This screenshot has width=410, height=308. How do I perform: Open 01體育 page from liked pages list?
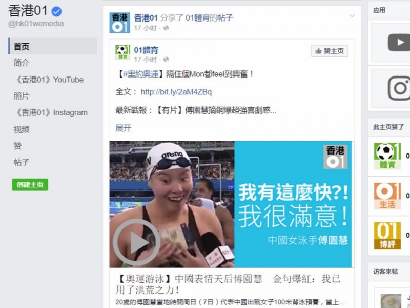pyautogui.click(x=387, y=156)
